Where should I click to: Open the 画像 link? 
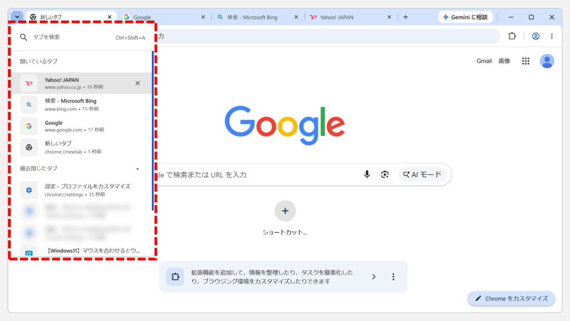[x=504, y=61]
